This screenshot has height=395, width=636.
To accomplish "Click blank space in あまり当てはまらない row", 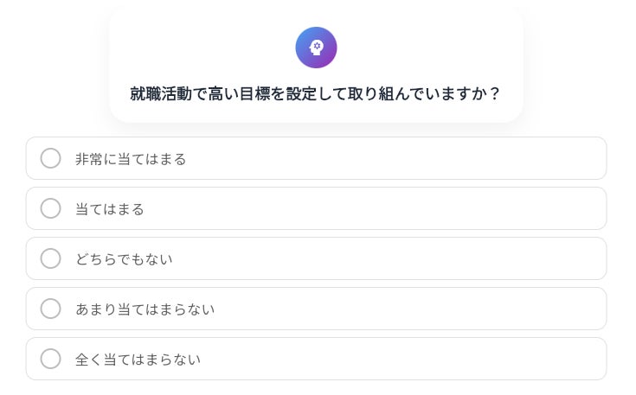I will tap(406, 309).
